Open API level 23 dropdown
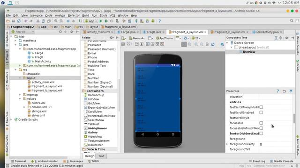The width and height of the screenshot is (300, 168). 196,38
